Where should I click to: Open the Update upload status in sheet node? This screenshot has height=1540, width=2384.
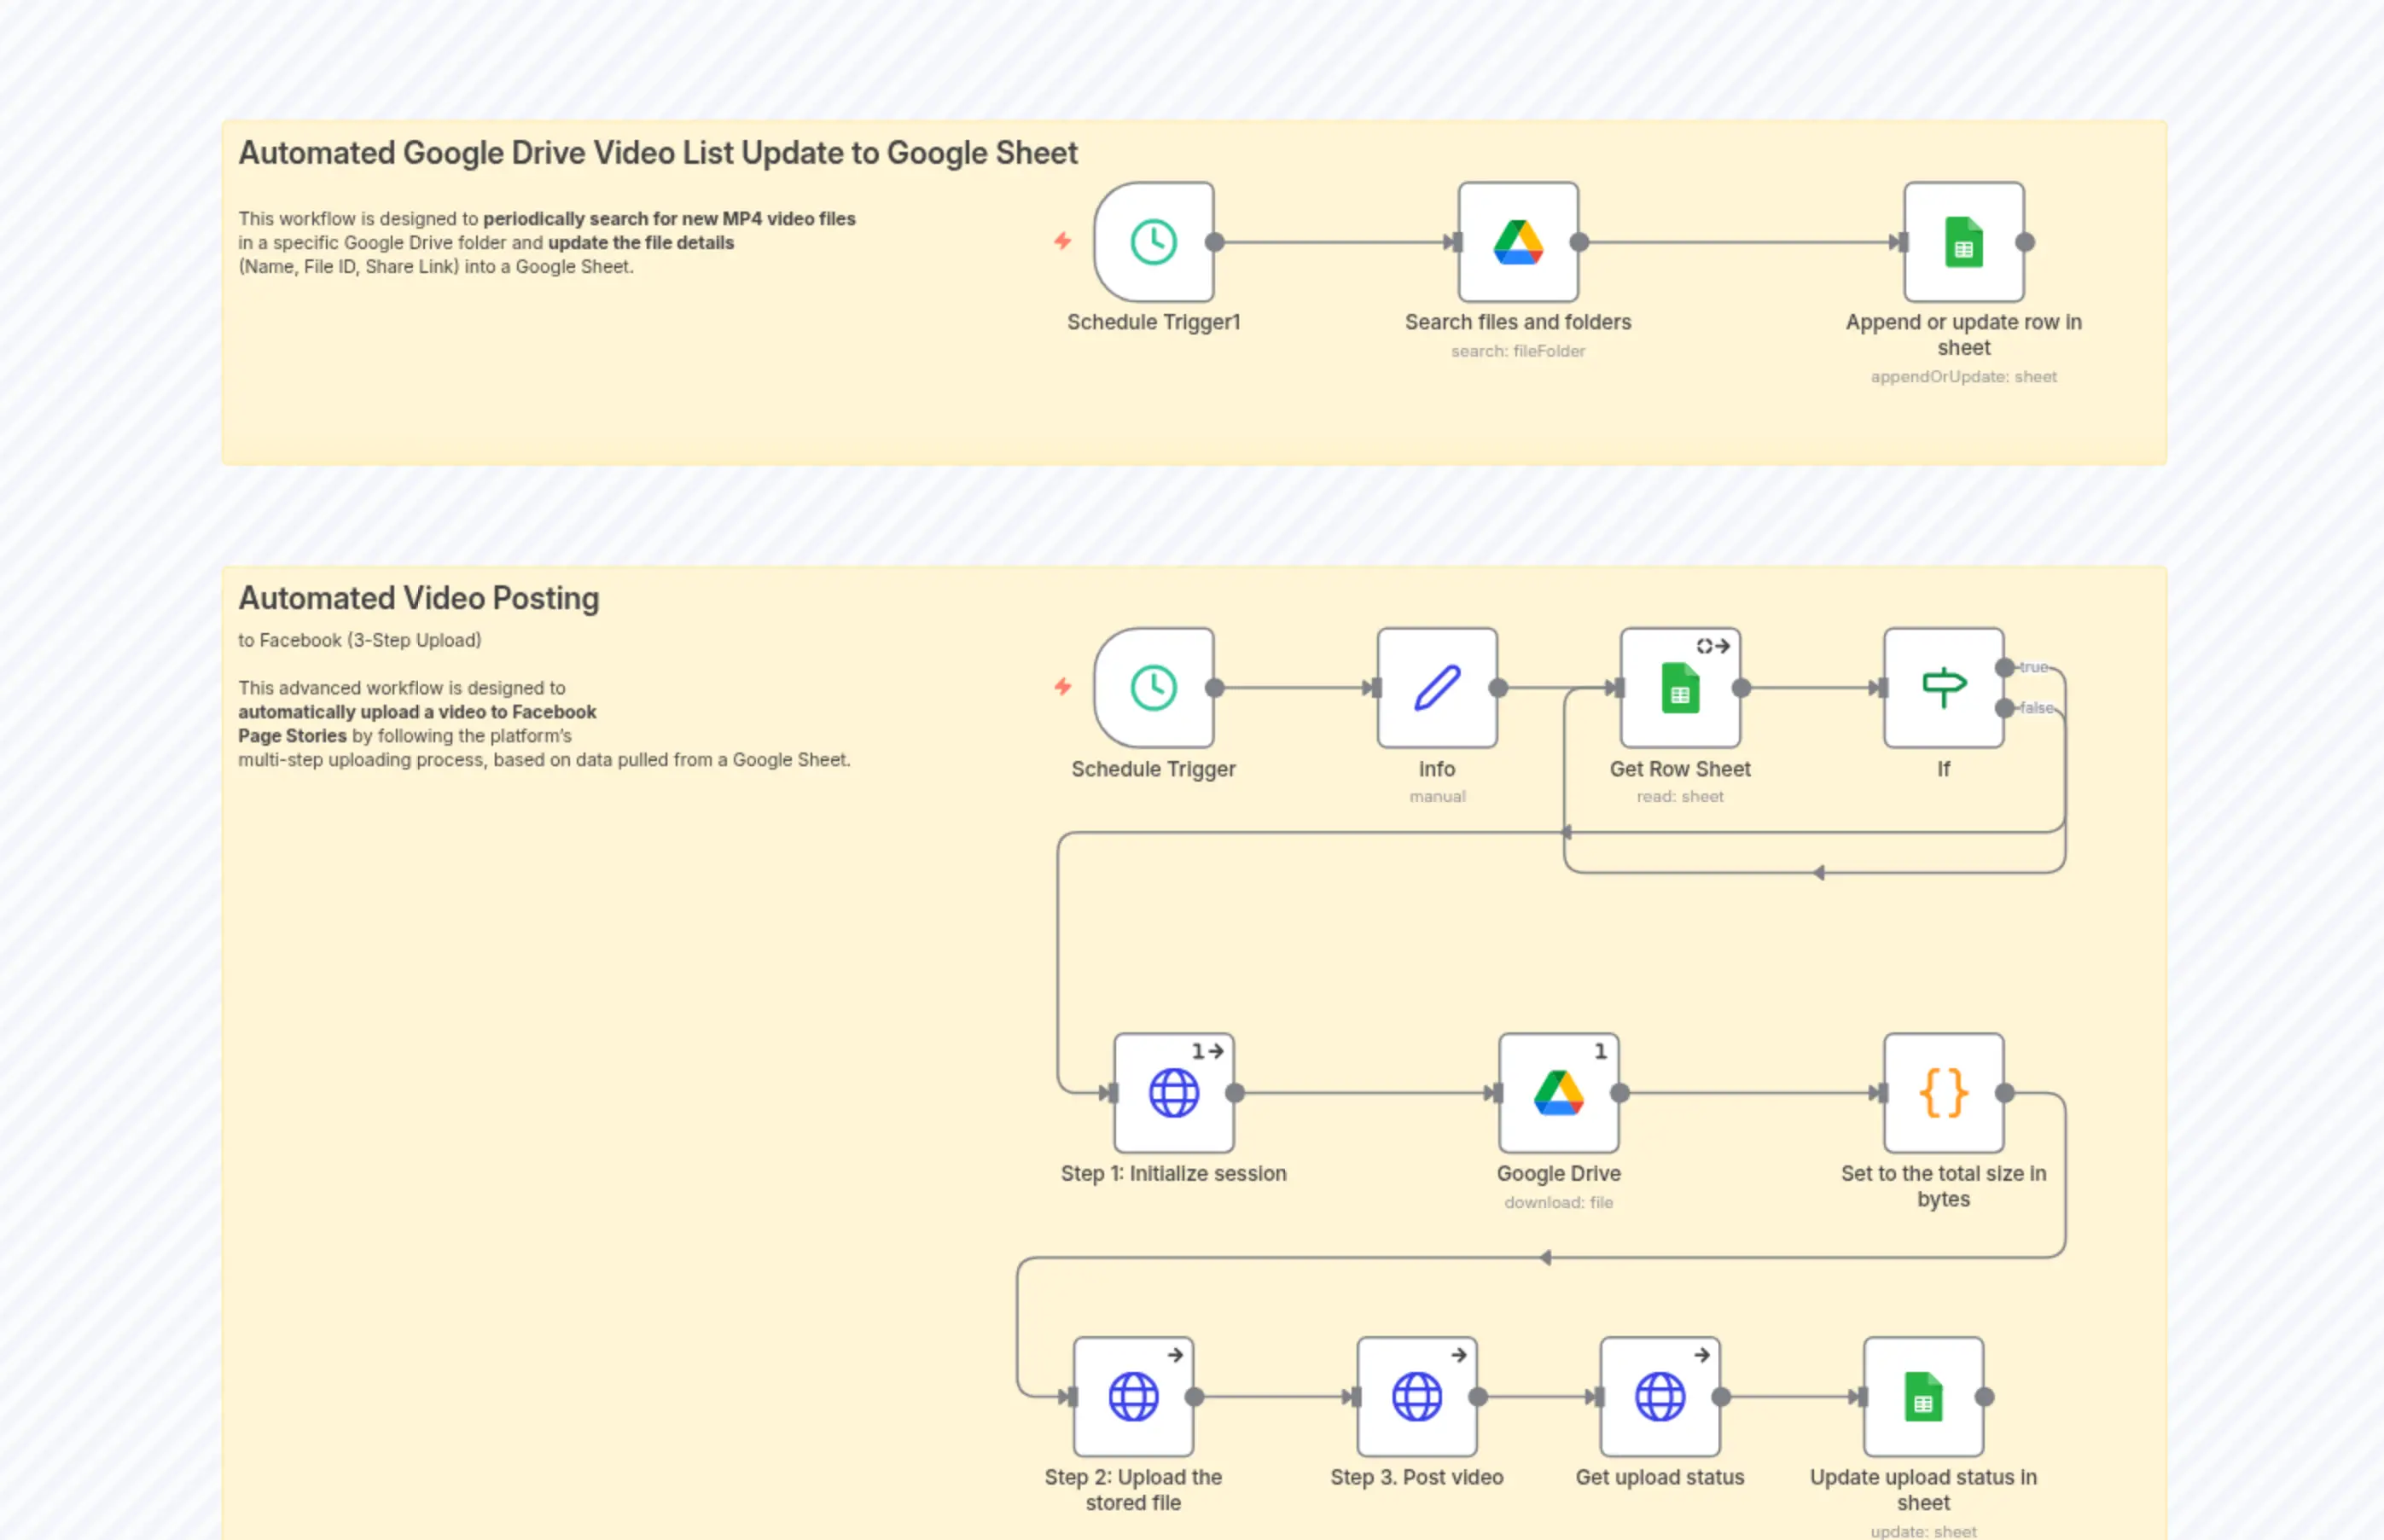point(1925,1396)
